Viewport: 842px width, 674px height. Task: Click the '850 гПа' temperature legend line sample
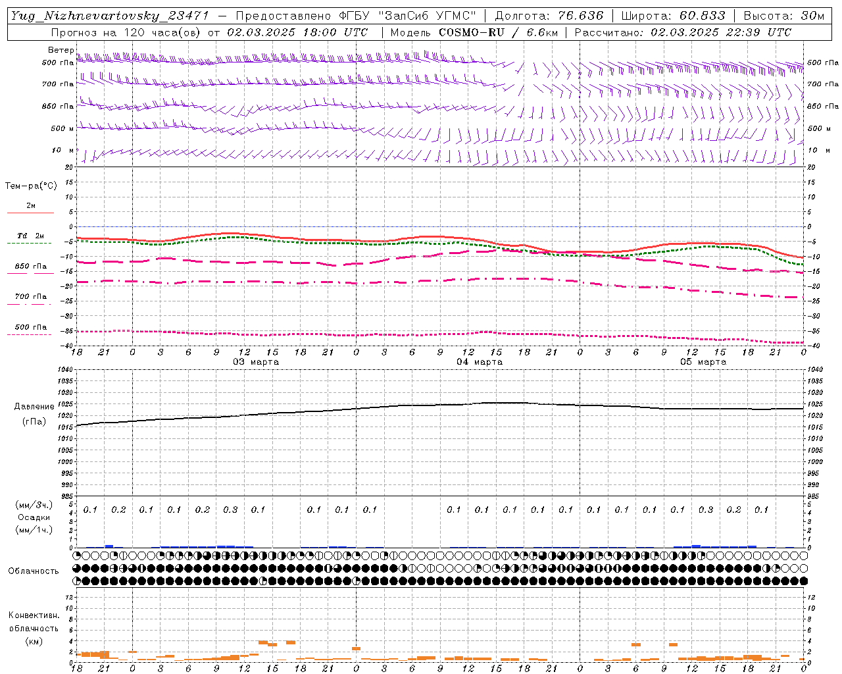click(30, 274)
